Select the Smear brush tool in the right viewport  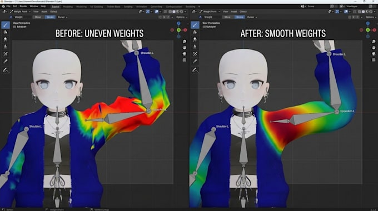195,47
